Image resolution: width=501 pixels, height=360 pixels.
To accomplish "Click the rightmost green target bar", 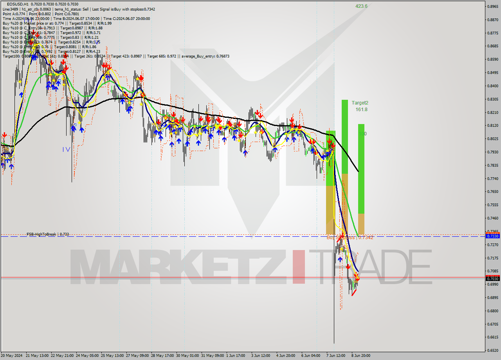I will coord(361,169).
